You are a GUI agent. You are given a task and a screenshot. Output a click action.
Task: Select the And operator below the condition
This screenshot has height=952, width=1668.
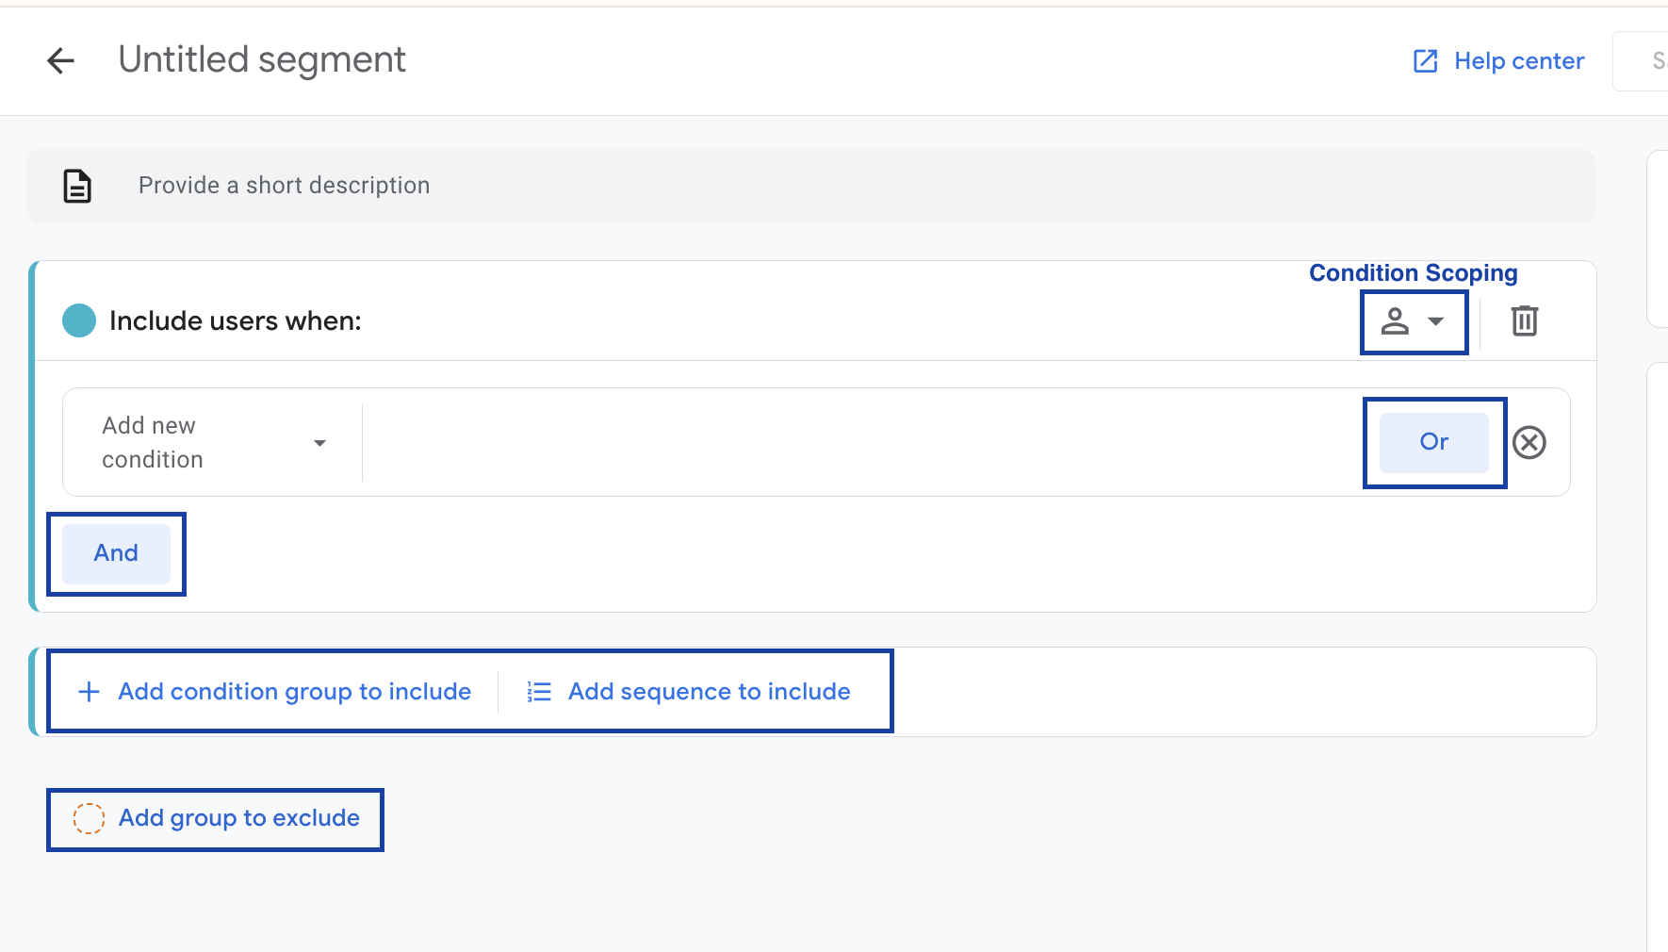pyautogui.click(x=115, y=553)
